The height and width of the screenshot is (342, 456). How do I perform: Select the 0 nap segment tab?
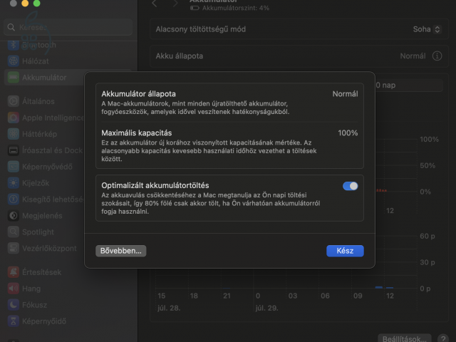tap(408, 85)
